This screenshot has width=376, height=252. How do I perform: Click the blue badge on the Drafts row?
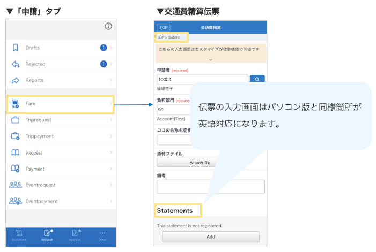104,48
